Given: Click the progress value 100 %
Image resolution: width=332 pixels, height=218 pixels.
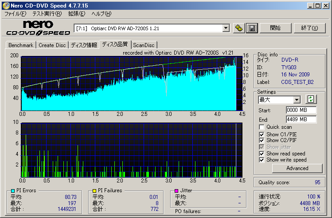Looking at the screenshot, I should tap(313, 197).
